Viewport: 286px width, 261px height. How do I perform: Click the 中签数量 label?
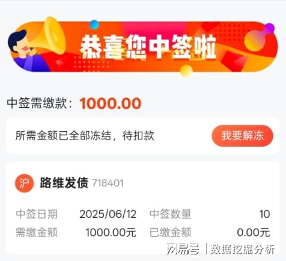171,214
